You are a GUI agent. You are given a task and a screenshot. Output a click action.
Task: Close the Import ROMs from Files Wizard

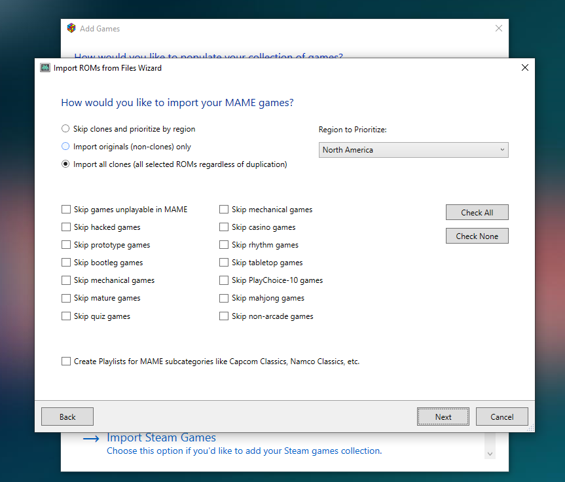click(x=524, y=67)
